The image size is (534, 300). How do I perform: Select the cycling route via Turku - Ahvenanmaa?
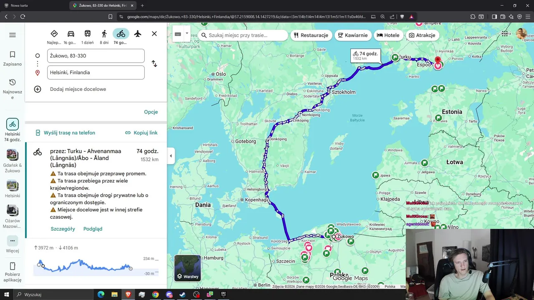tap(96, 190)
